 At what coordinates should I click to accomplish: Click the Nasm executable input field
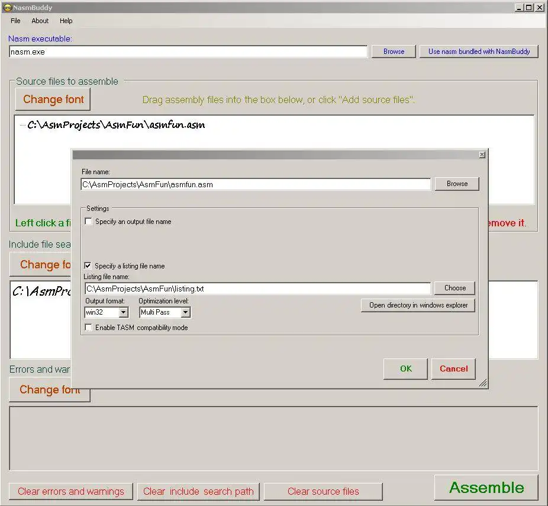click(188, 52)
